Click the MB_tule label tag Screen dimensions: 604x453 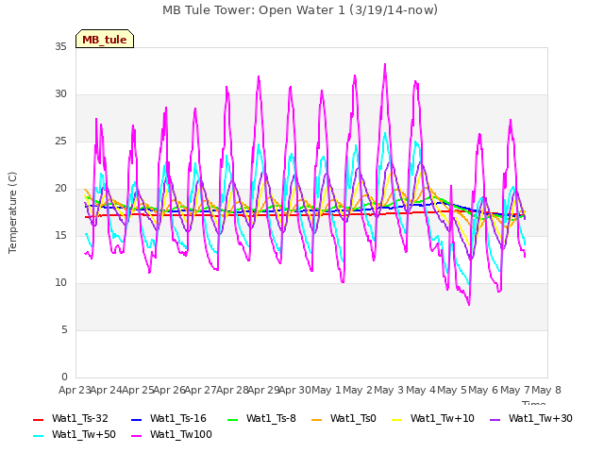105,39
